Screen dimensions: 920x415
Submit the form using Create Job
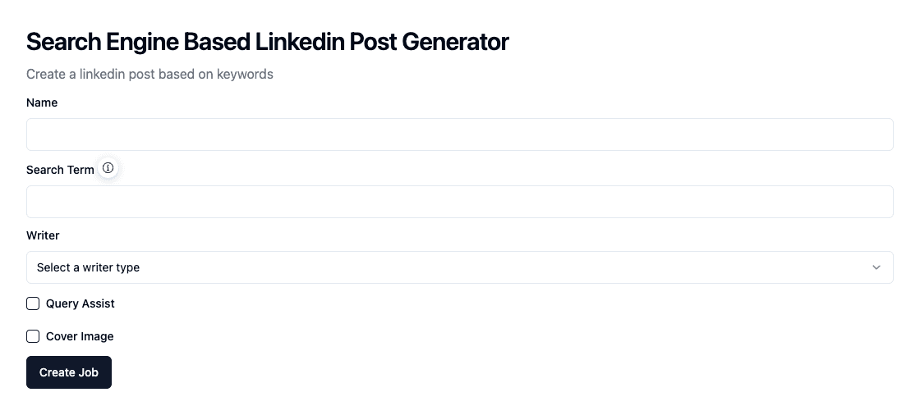(x=69, y=372)
